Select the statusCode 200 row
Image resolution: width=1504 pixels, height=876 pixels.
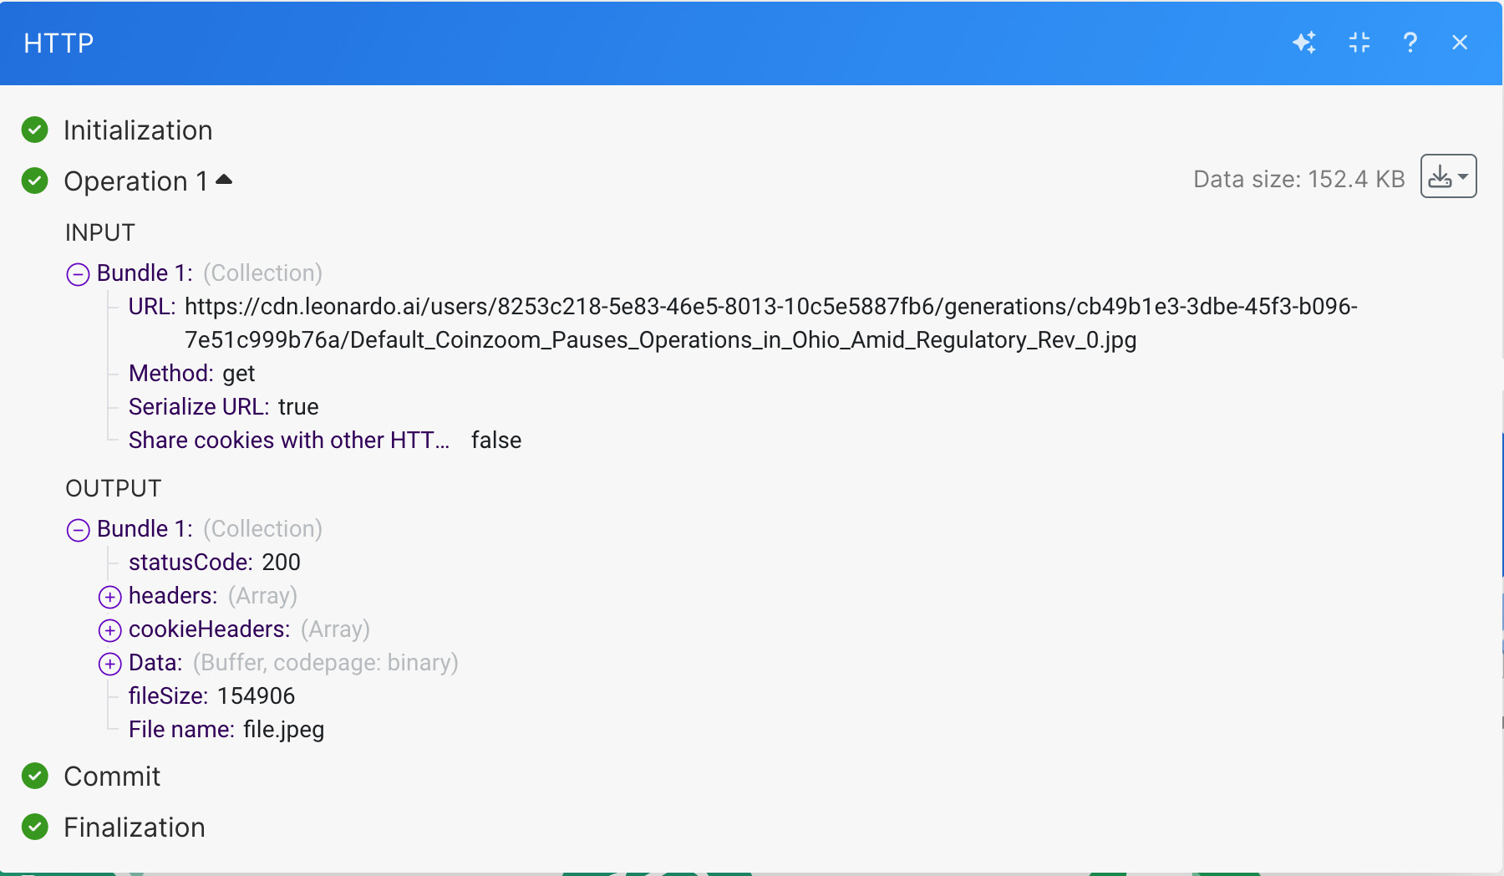(215, 563)
